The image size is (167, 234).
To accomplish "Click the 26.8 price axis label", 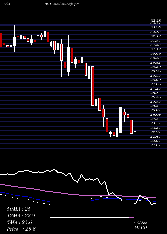I will pos(154,93).
